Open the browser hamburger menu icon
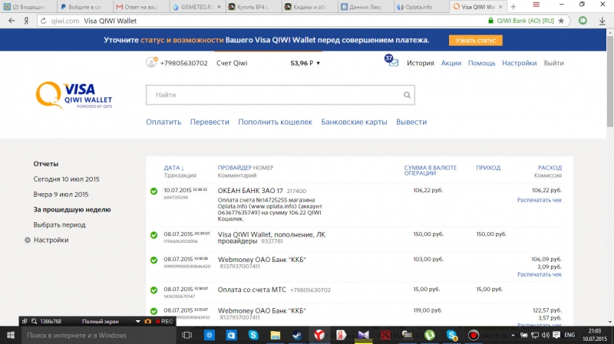 pos(536,5)
